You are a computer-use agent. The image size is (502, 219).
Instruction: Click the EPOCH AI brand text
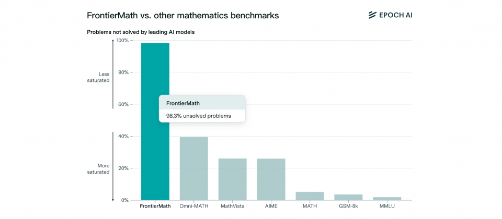point(396,15)
